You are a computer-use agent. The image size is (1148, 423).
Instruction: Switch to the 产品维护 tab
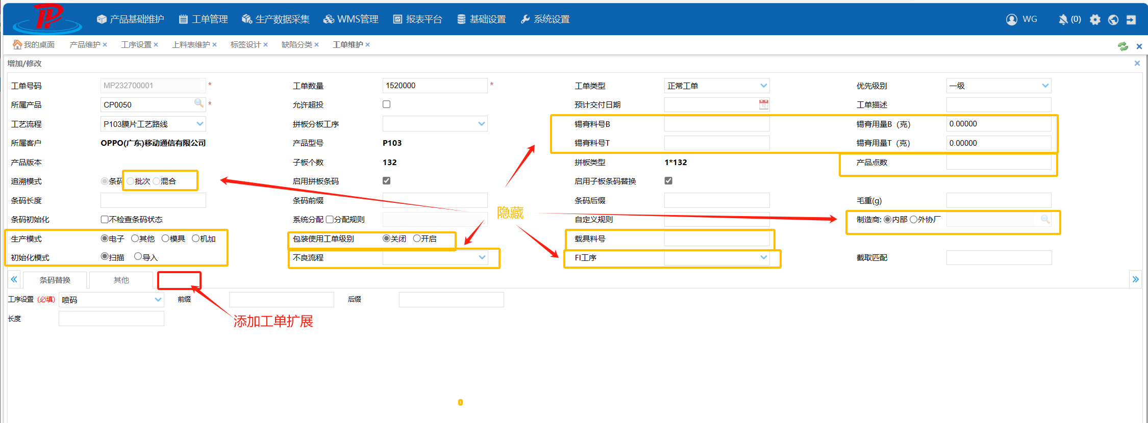click(85, 45)
